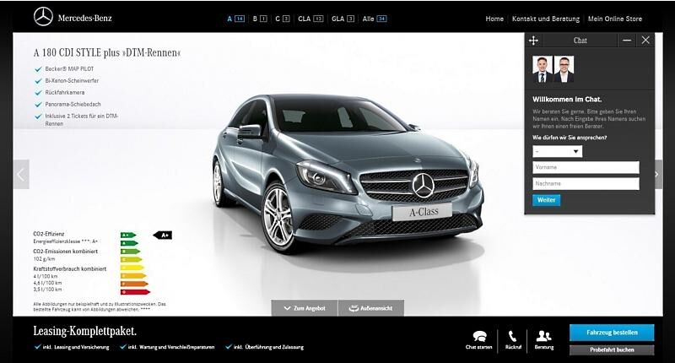This screenshot has height=363, width=675.
Task: Click inkl. Überführung und Zulassung item
Action: [264, 347]
